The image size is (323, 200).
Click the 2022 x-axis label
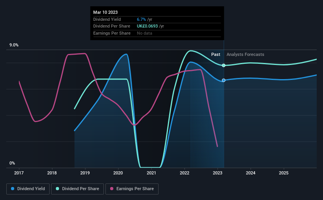[185, 173]
